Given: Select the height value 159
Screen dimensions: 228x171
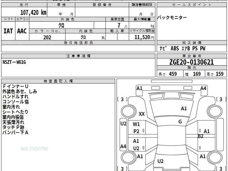Looking at the screenshot, I should pyautogui.click(x=219, y=74).
